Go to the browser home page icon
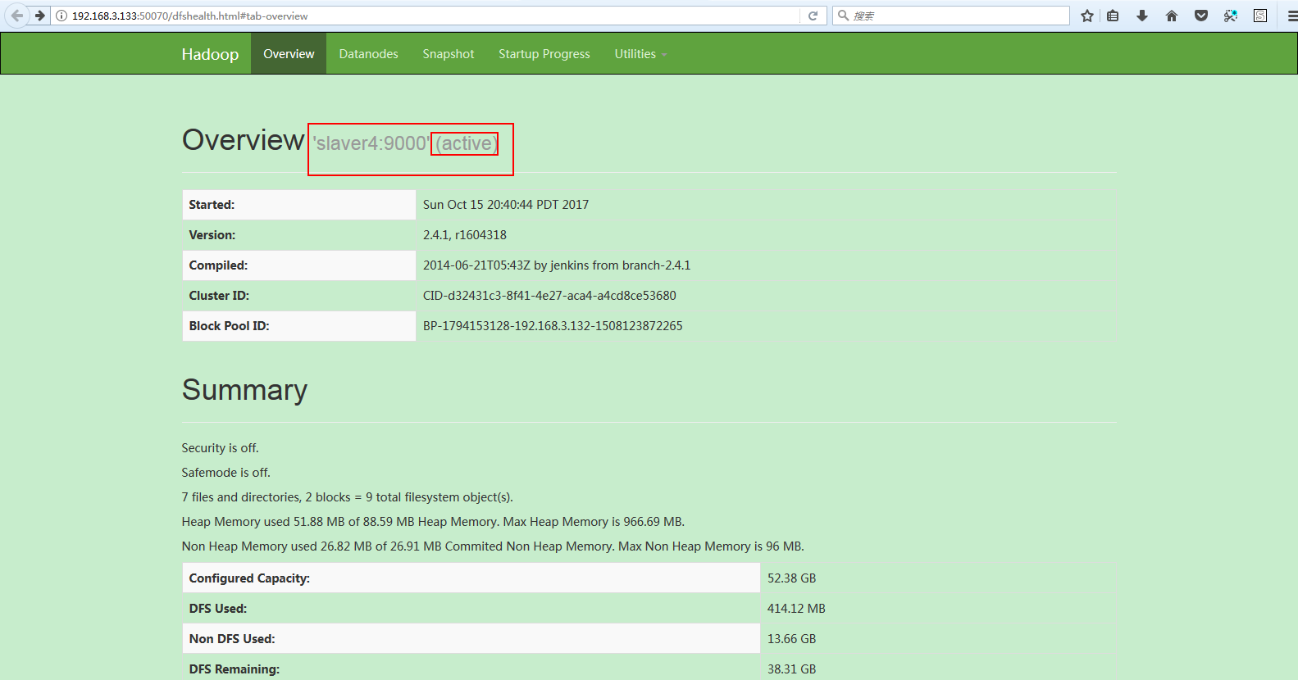This screenshot has height=680, width=1298. [1172, 16]
